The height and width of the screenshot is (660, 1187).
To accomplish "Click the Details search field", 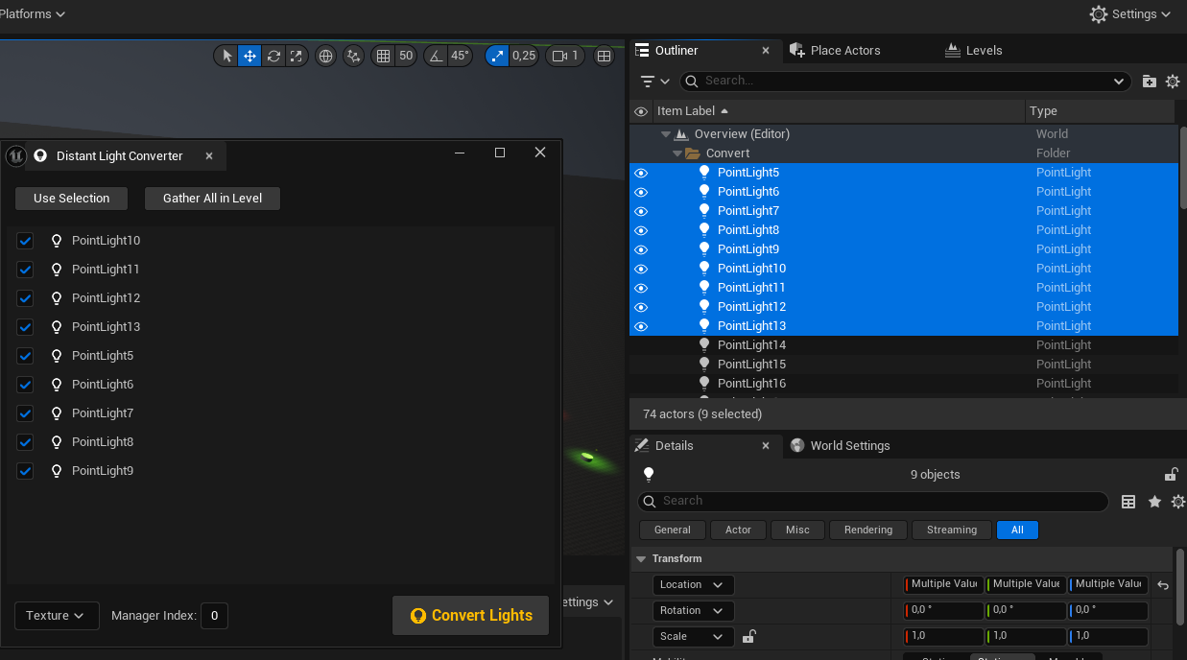I will point(873,501).
